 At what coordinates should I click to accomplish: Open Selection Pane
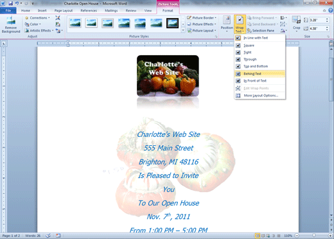[x=261, y=31]
